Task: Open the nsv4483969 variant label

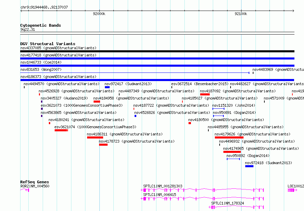Action: 278,69
